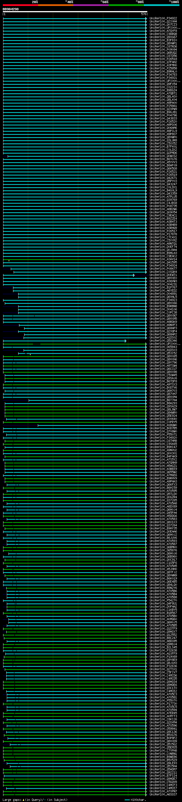Click the UniRef100_Q3LUR8 label

coord(163,141)
